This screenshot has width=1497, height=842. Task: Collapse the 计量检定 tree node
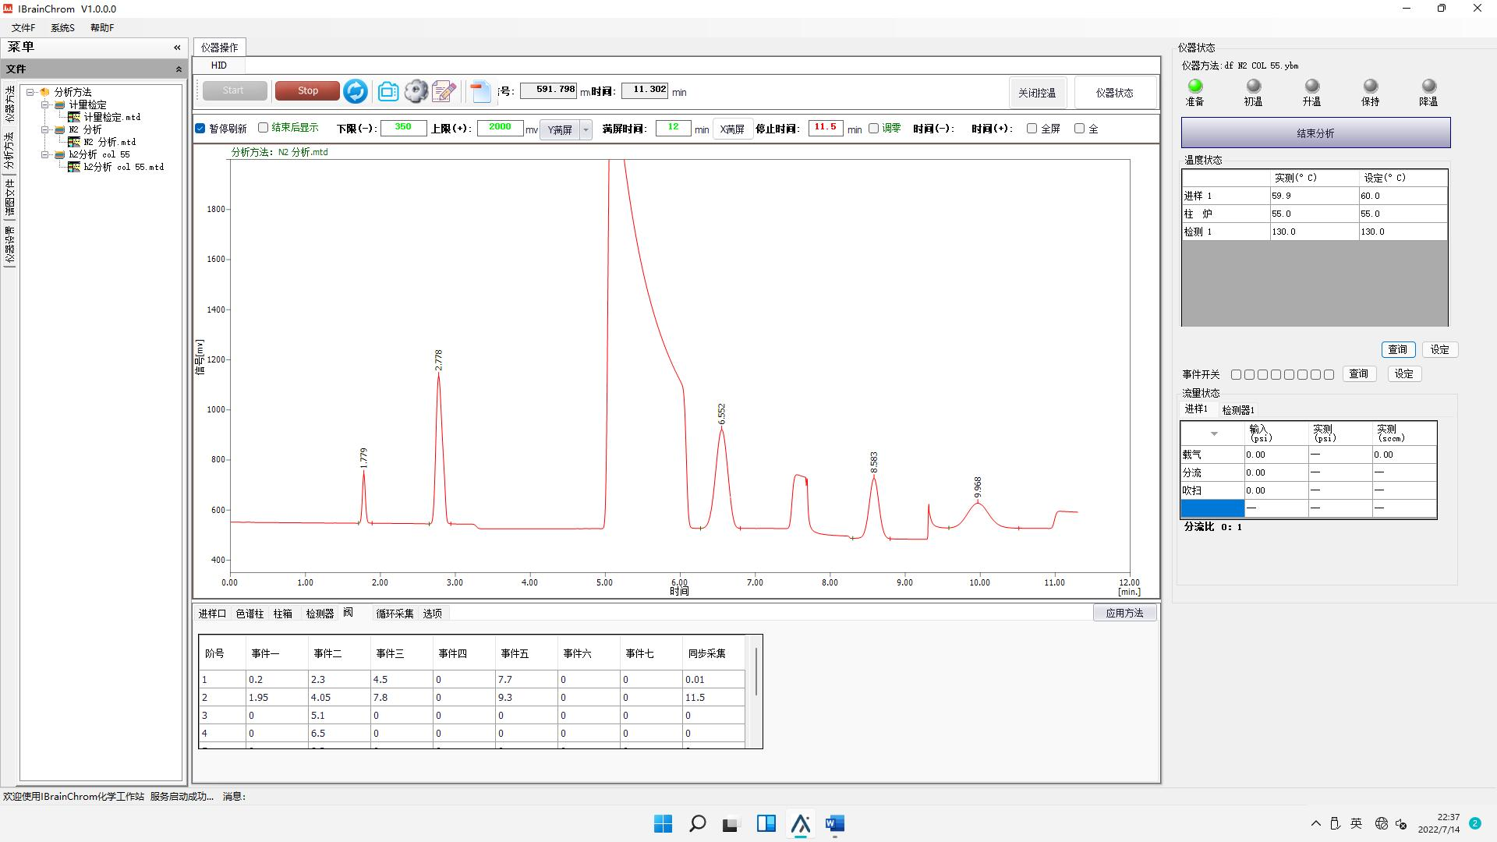click(45, 104)
